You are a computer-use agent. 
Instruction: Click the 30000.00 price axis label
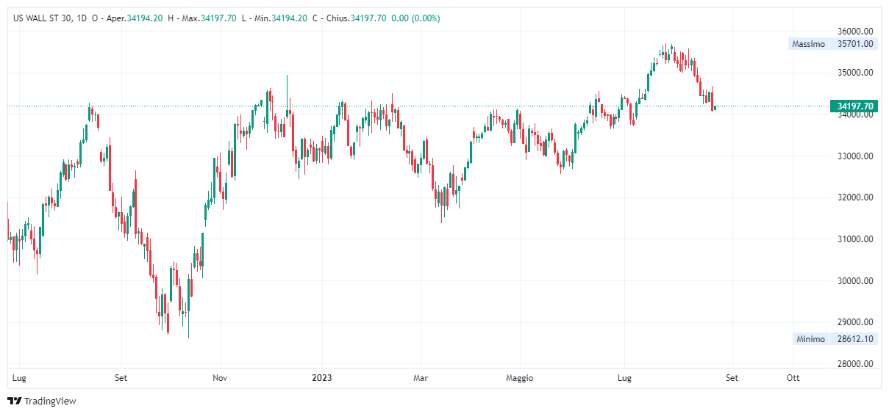(855, 281)
